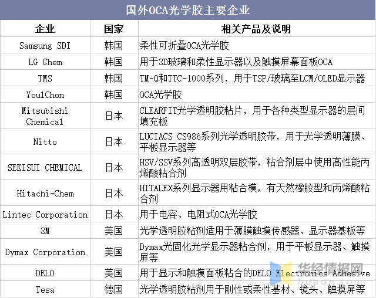The width and height of the screenshot is (376, 298).
Task: Select the SEKISUI CHEMICAL cell
Action: pos(45,167)
